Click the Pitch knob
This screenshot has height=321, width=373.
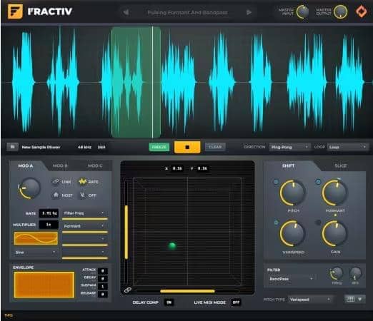[x=293, y=193]
